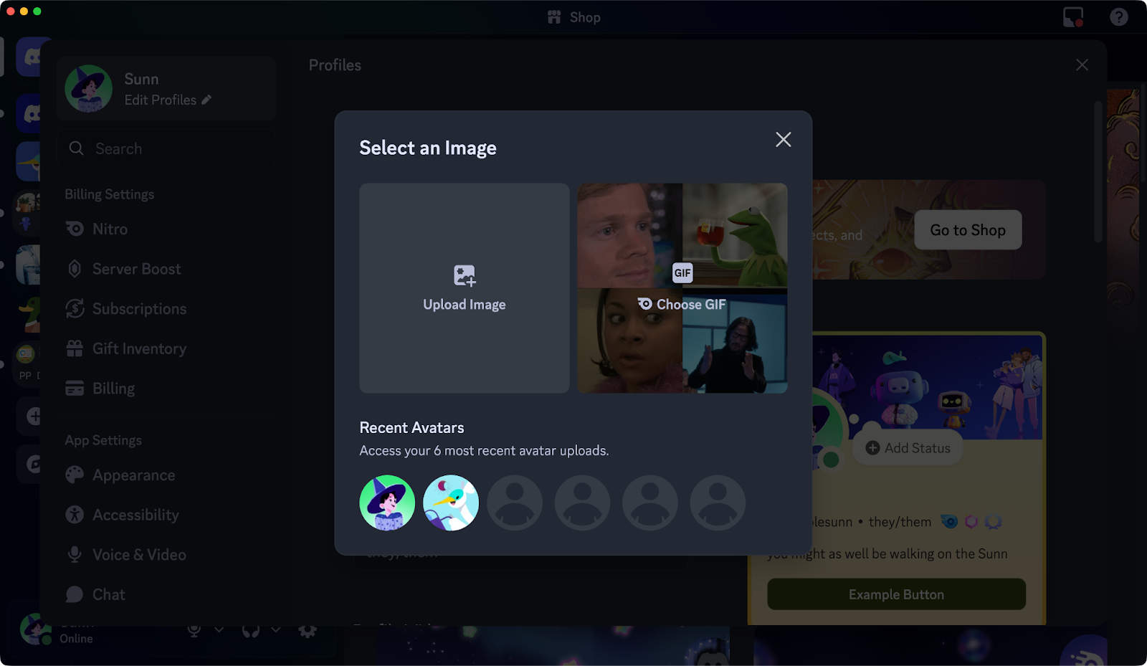Screen dimensions: 1147x666
Task: Toggle the microphone mute icon
Action: 194,629
